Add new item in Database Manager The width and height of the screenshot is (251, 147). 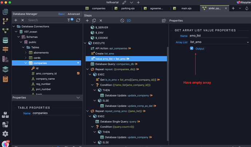[x=16, y=20]
